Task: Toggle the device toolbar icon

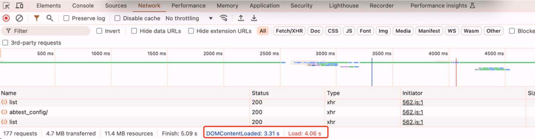Action: point(19,6)
